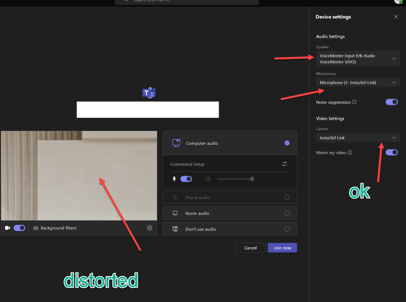
Task: Click the microphone icon
Action: [174, 179]
